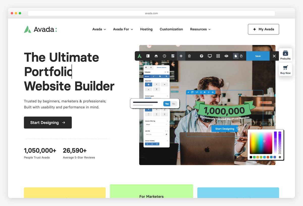Image resolution: width=303 pixels, height=206 pixels.
Task: Open the three-dot menu in Column panel
Action: tap(165, 72)
